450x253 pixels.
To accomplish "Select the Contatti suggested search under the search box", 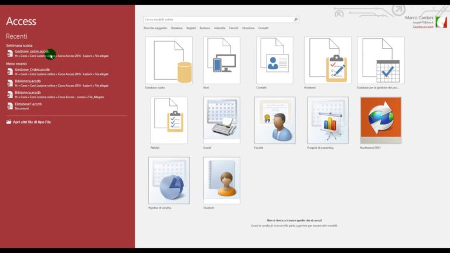I will (263, 28).
